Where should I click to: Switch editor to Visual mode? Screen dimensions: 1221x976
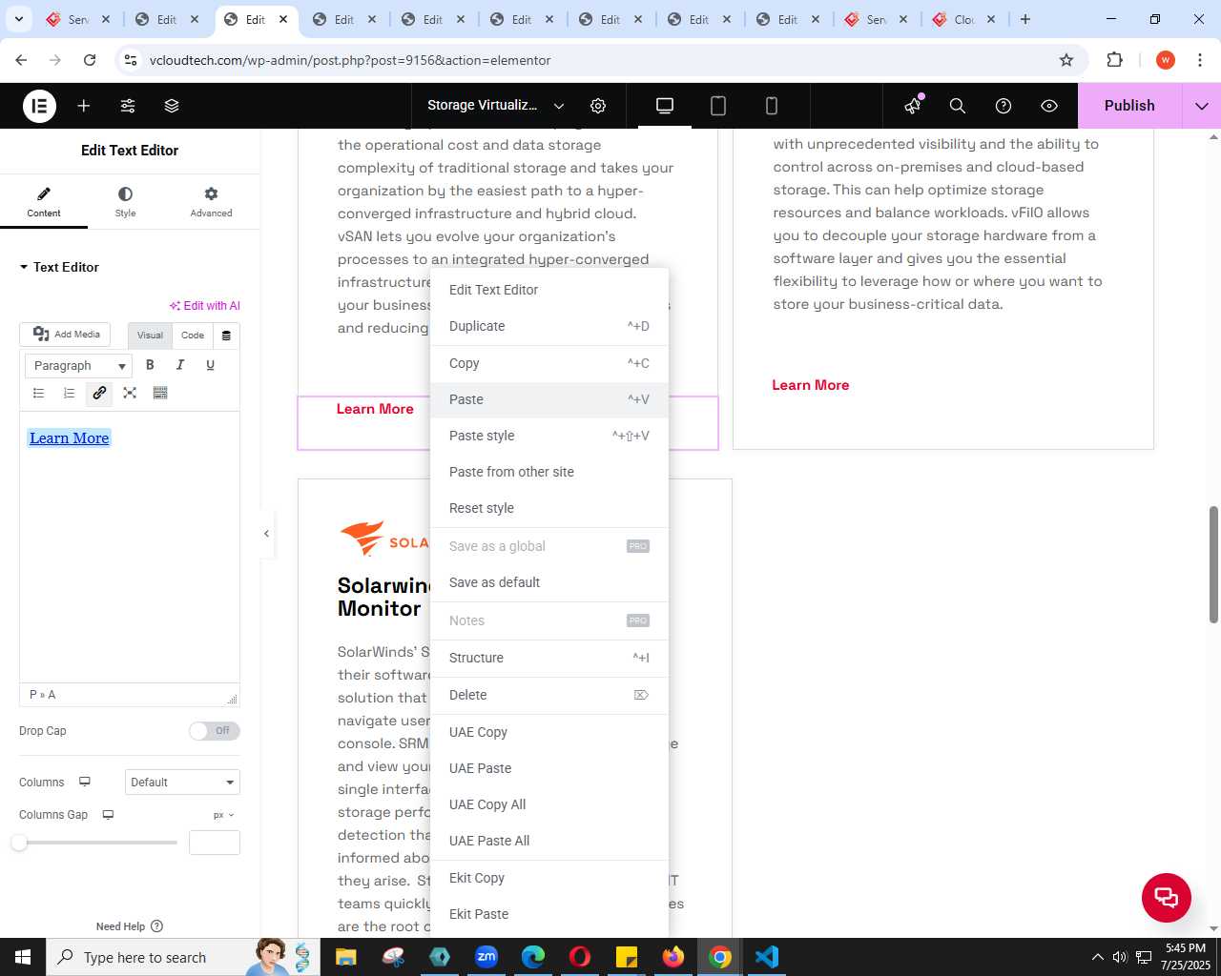click(150, 335)
